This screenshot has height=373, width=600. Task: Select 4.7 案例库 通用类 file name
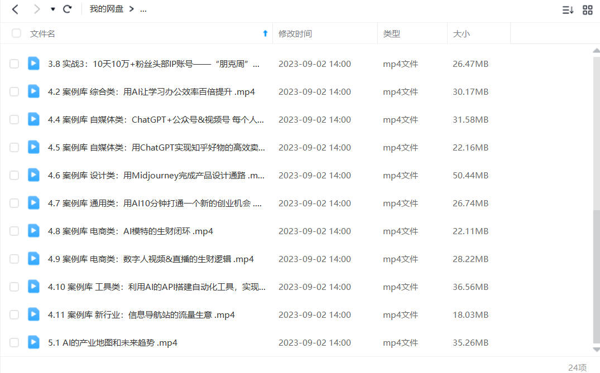(155, 204)
